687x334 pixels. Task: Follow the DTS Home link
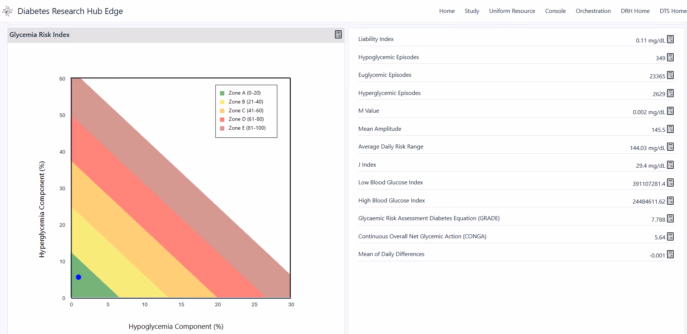[673, 11]
